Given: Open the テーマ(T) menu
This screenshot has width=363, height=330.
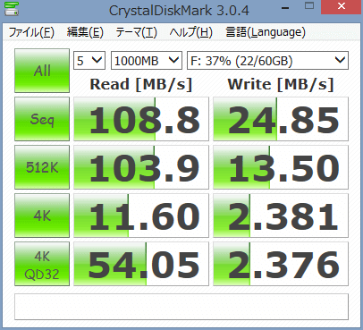Looking at the screenshot, I should coord(136,32).
